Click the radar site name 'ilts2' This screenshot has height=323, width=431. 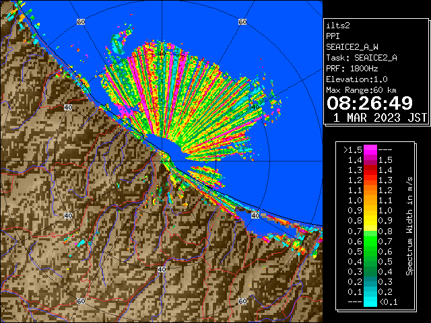[338, 26]
